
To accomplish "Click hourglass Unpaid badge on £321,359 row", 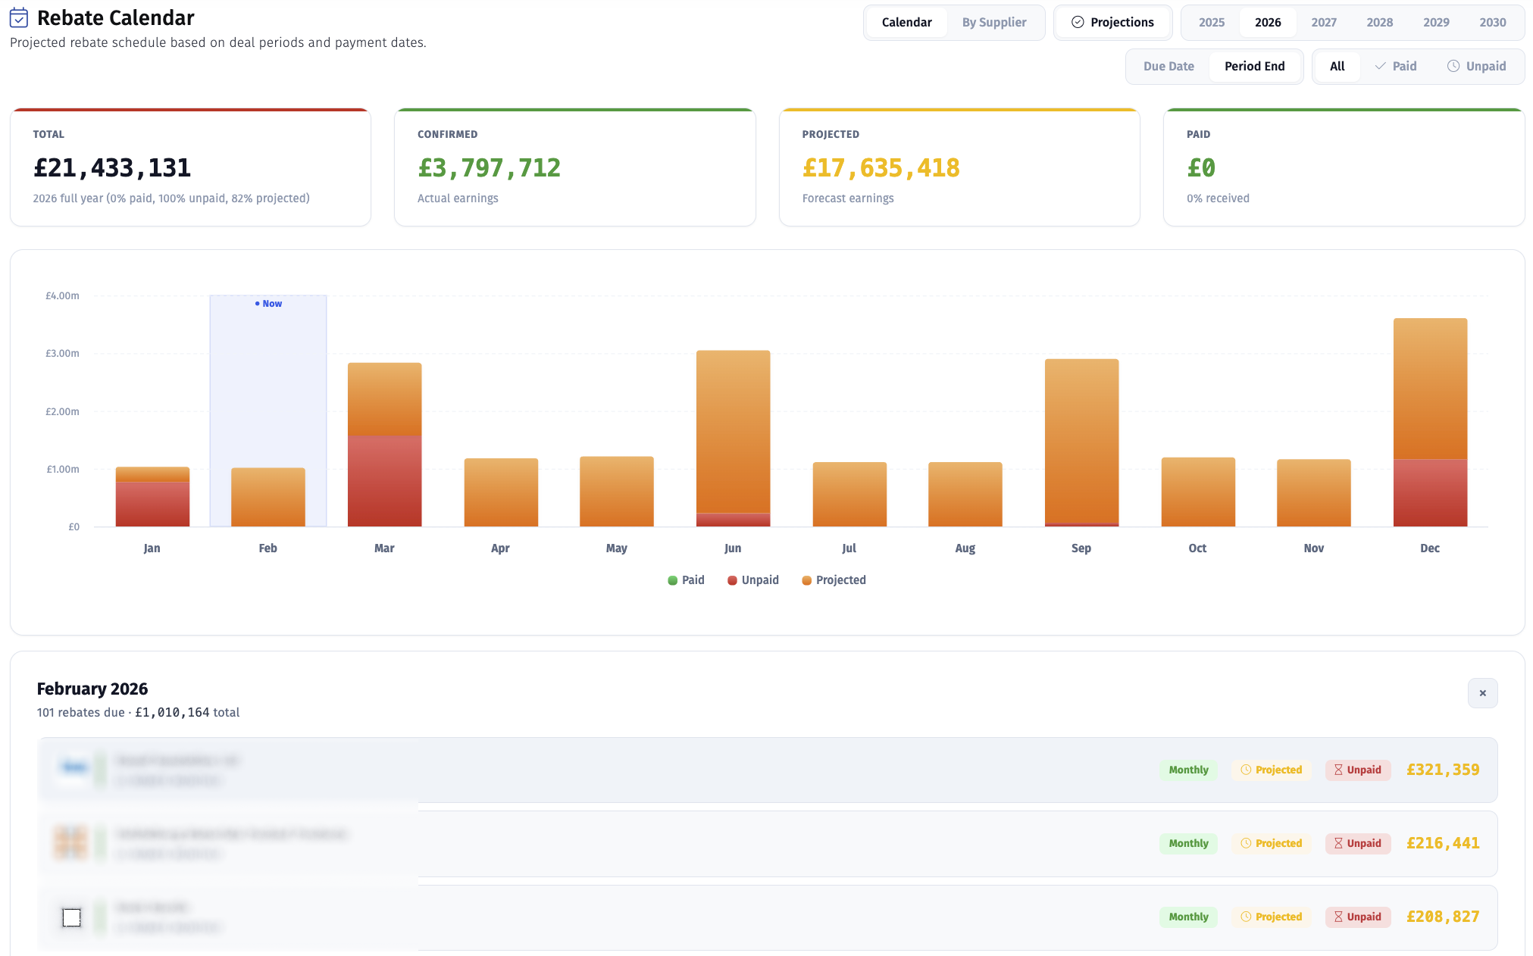I will pos(1357,770).
